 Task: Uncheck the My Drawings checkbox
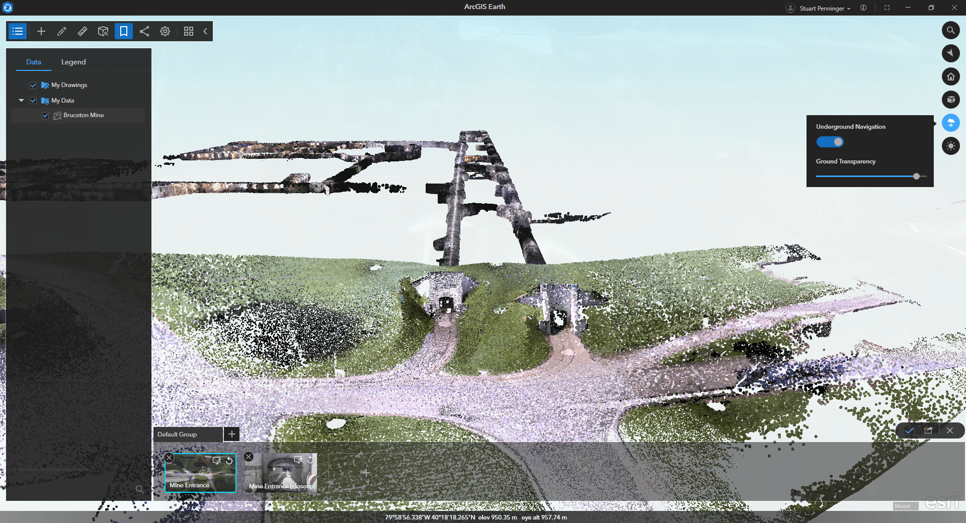[x=33, y=85]
